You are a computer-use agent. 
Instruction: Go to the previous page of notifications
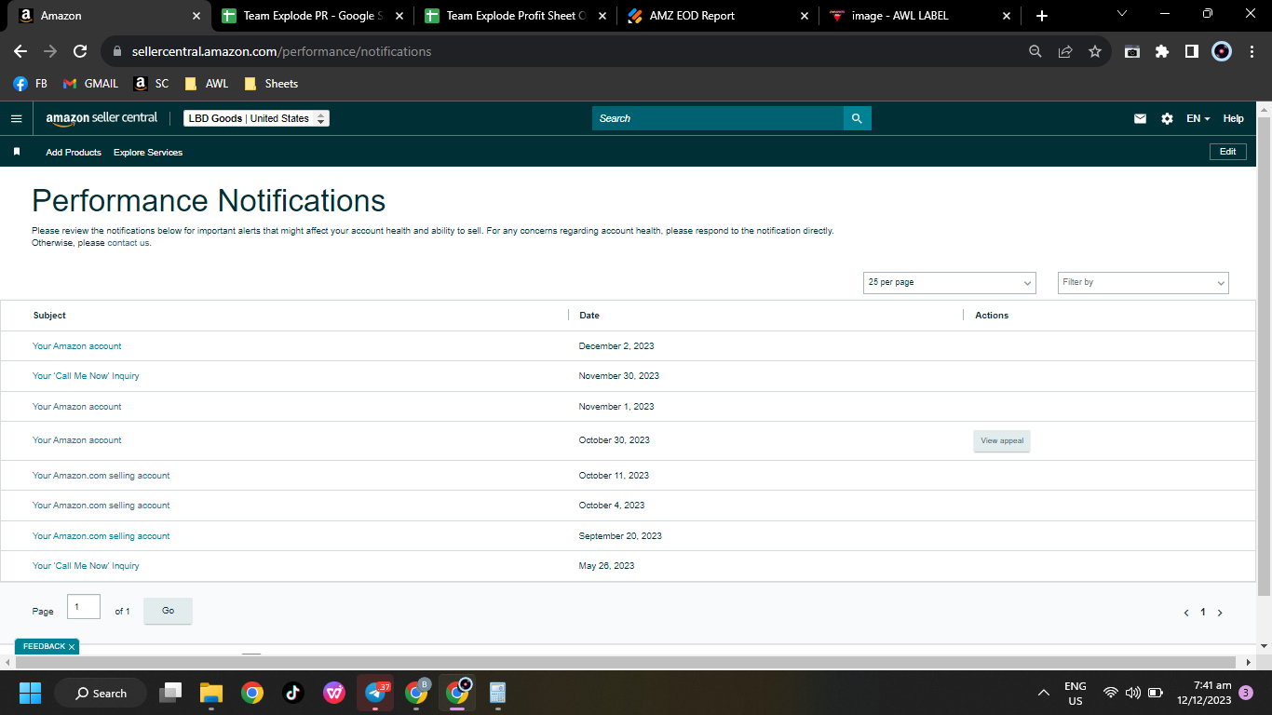click(1186, 613)
